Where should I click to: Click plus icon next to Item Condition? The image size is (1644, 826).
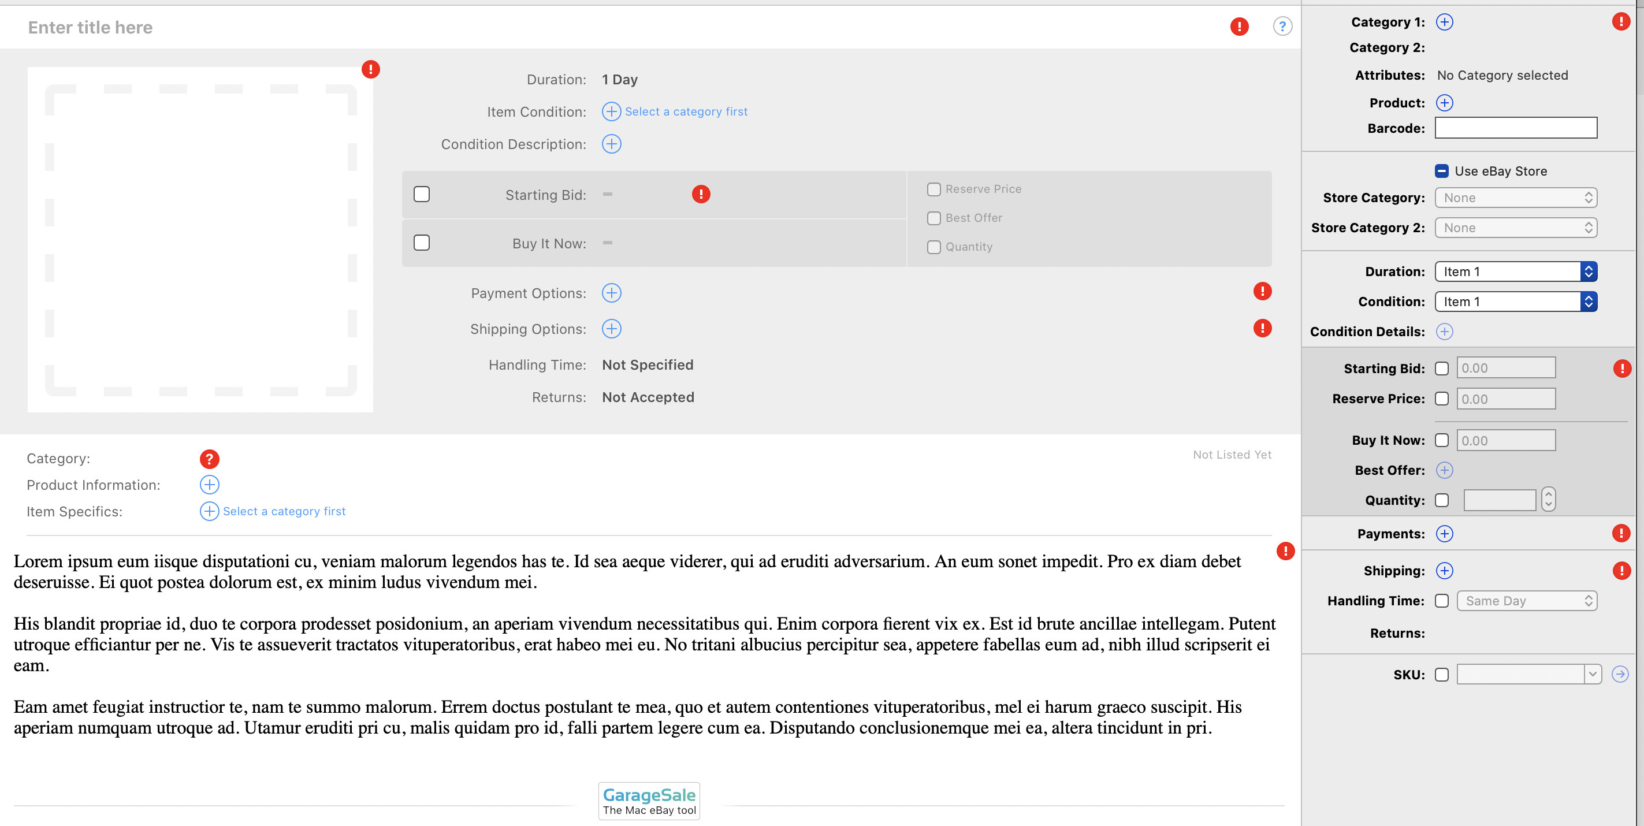[x=611, y=111]
